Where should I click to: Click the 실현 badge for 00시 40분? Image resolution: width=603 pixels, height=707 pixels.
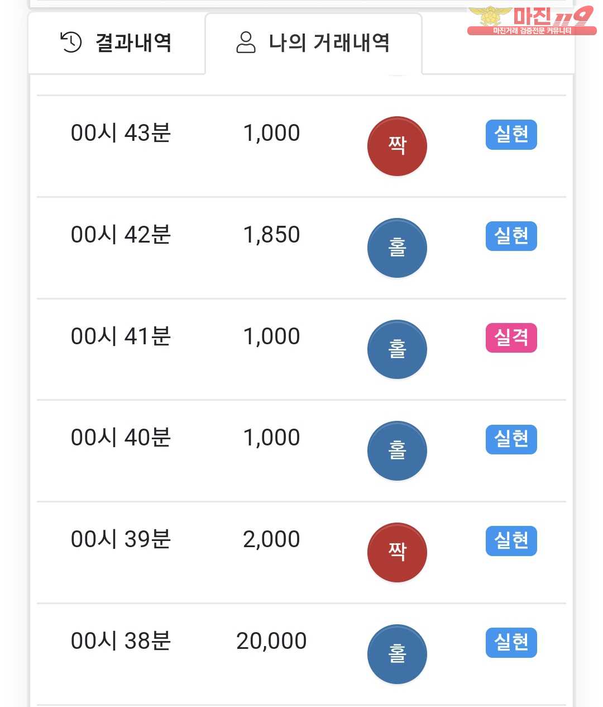tap(511, 439)
